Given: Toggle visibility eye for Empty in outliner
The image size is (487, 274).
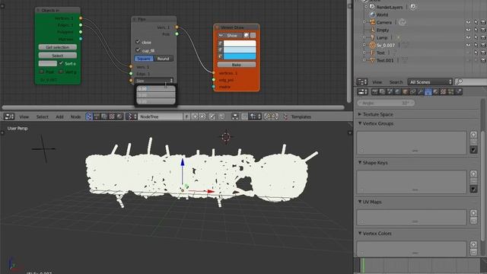Looking at the screenshot, I should pos(468,30).
